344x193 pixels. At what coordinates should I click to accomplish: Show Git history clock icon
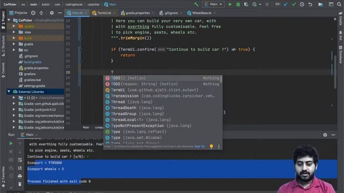(302, 4)
